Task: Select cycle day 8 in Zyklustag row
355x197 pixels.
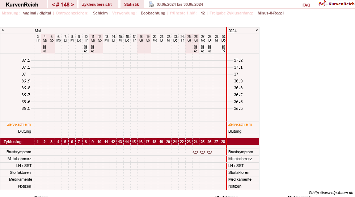Action: pos(85,142)
